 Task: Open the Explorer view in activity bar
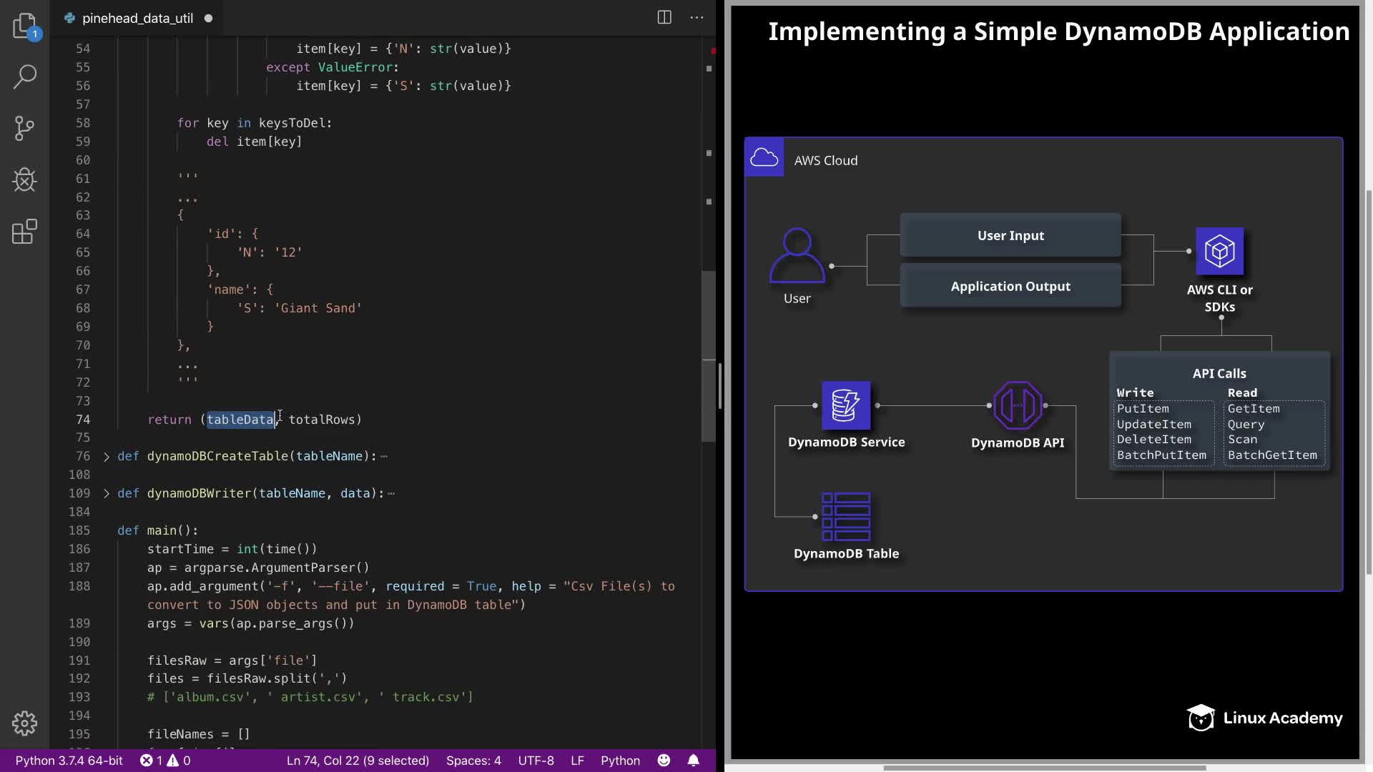24,26
